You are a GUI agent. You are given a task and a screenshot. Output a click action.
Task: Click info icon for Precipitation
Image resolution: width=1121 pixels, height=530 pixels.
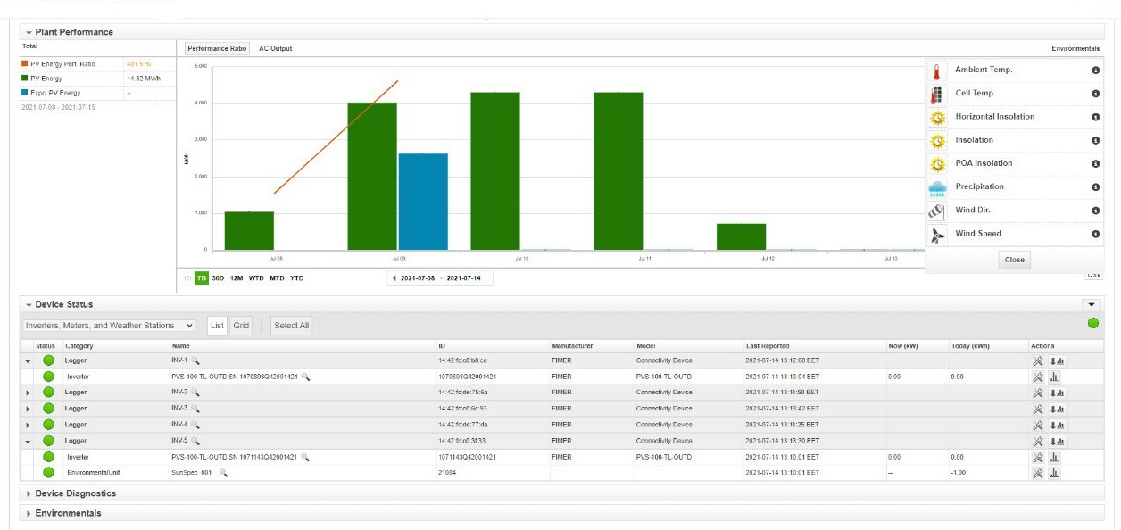pos(1095,187)
